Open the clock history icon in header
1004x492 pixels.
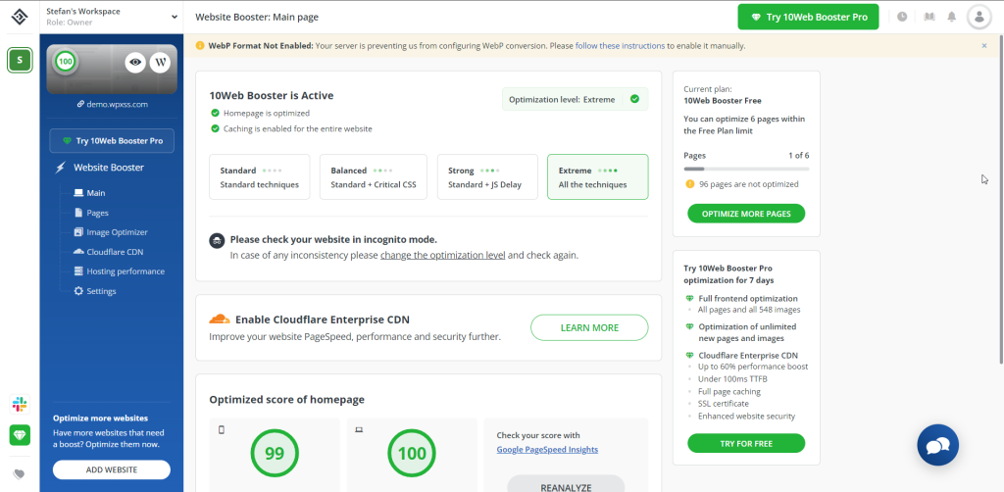coord(902,17)
